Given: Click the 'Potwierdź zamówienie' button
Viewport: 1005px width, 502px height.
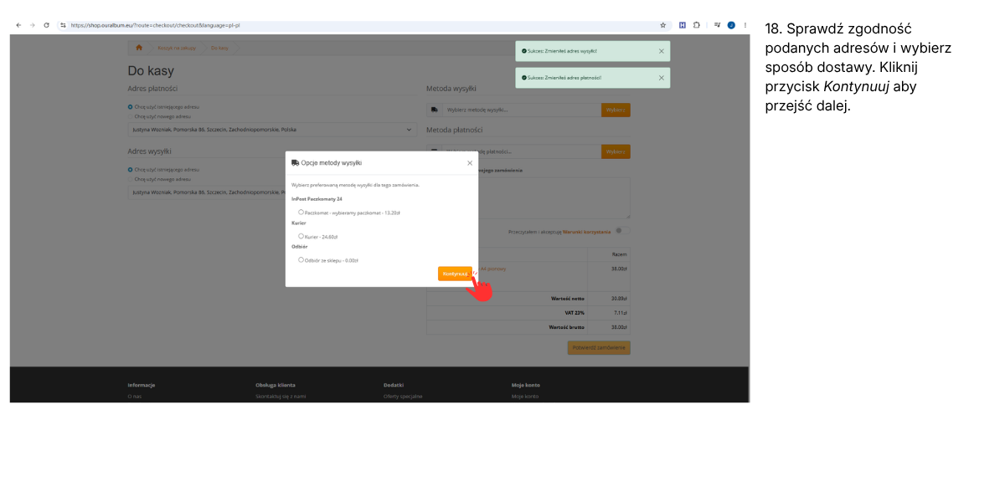Looking at the screenshot, I should tap(599, 347).
